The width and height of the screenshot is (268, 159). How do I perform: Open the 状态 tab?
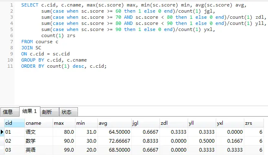coord(69,112)
